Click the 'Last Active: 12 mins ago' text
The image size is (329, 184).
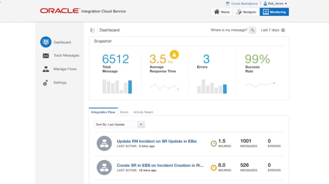click(136, 170)
